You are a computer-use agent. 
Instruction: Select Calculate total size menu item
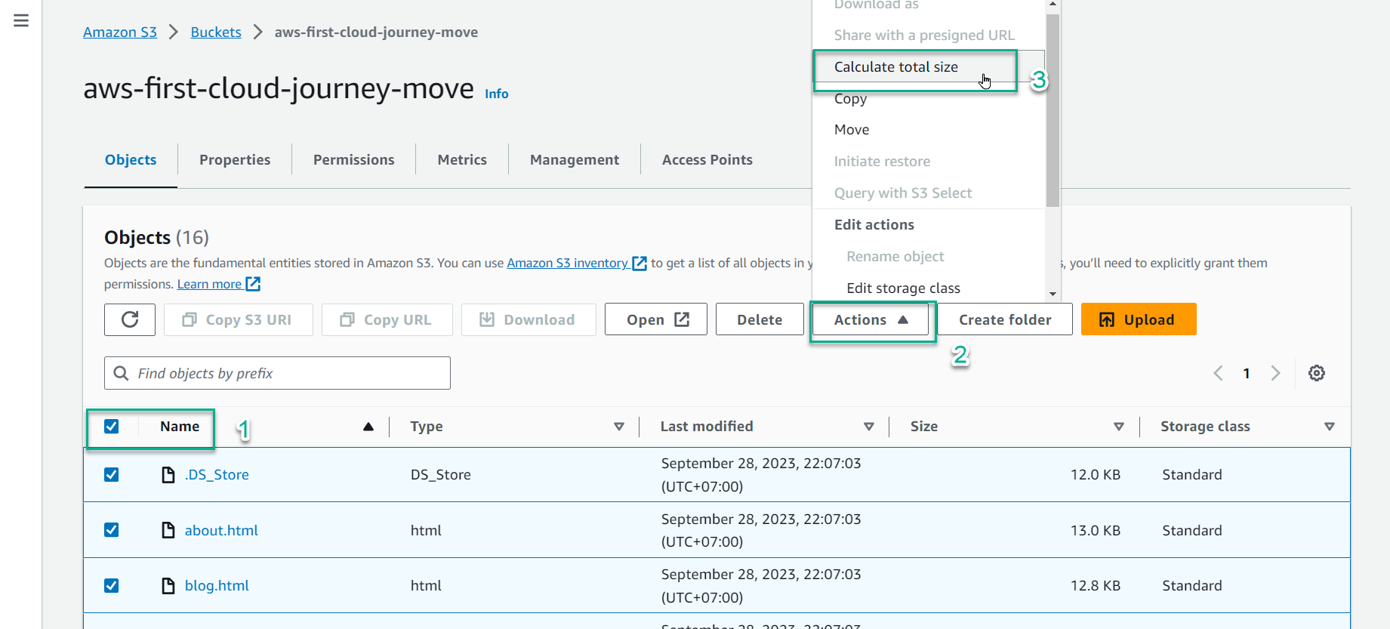[x=929, y=66]
